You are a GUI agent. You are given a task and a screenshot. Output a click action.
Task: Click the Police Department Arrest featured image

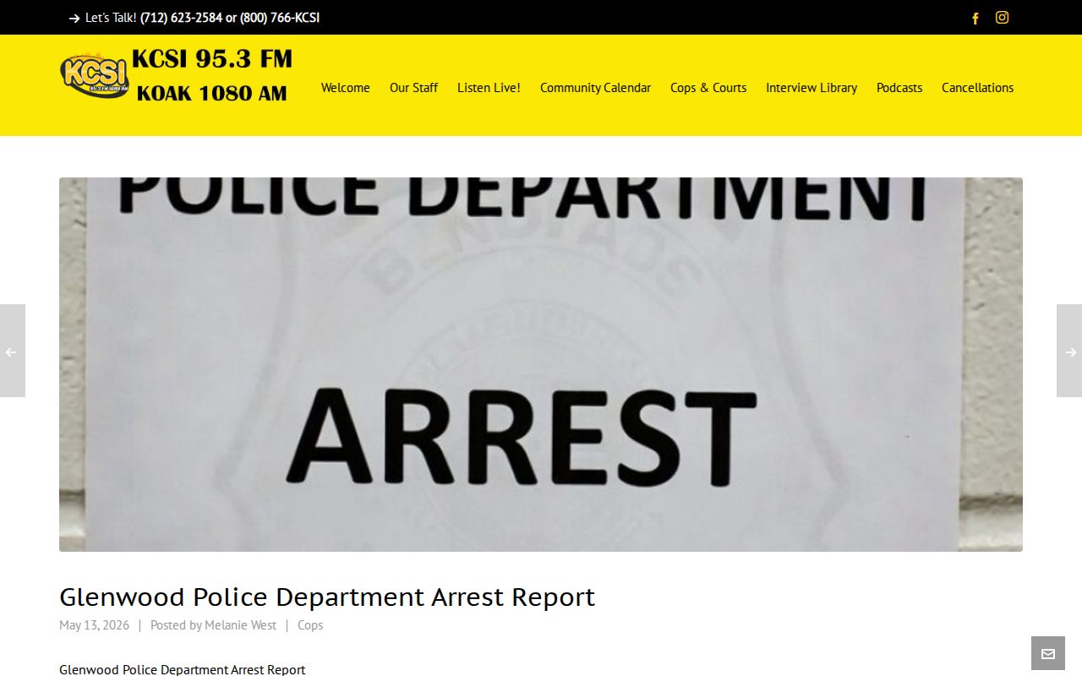[x=541, y=364]
